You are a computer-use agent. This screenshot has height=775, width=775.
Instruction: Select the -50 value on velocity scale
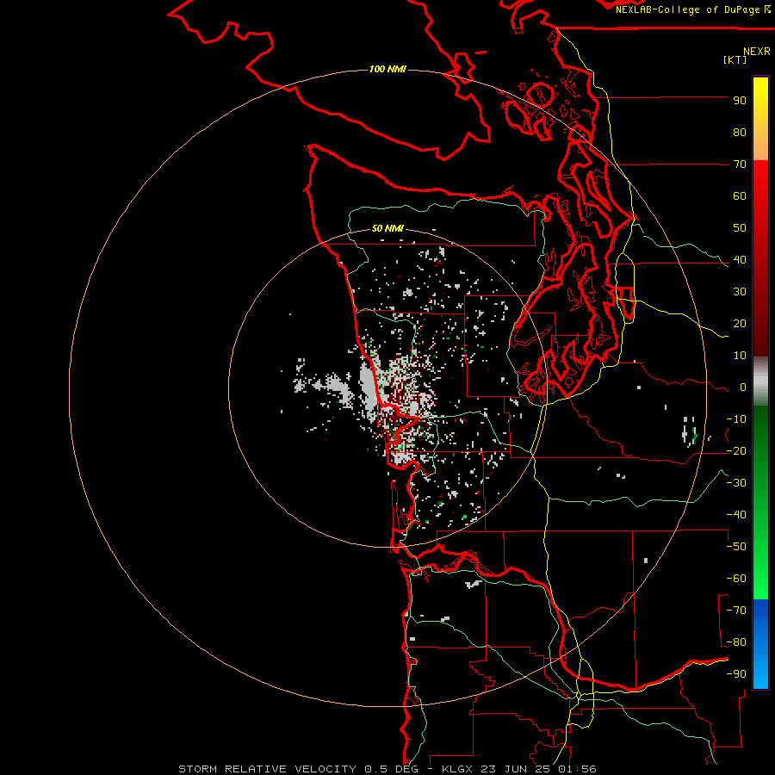click(736, 547)
